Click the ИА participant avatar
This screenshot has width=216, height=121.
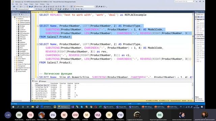[x=53, y=115]
